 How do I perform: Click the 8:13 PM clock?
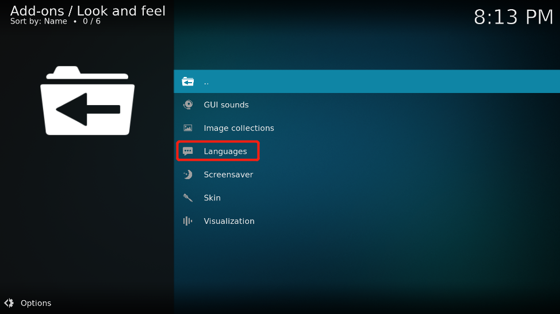513,17
